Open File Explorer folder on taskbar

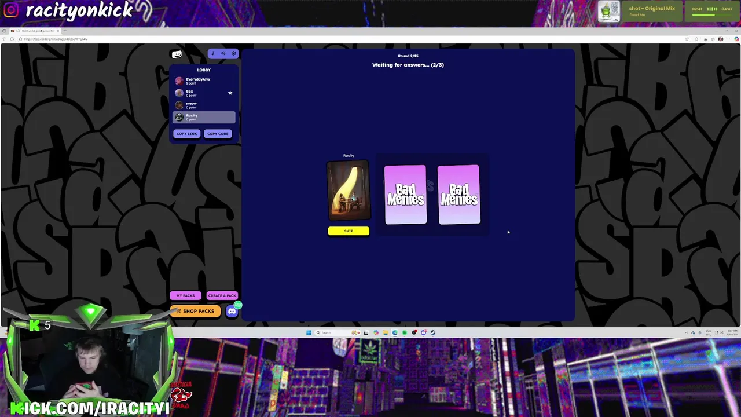(386, 332)
